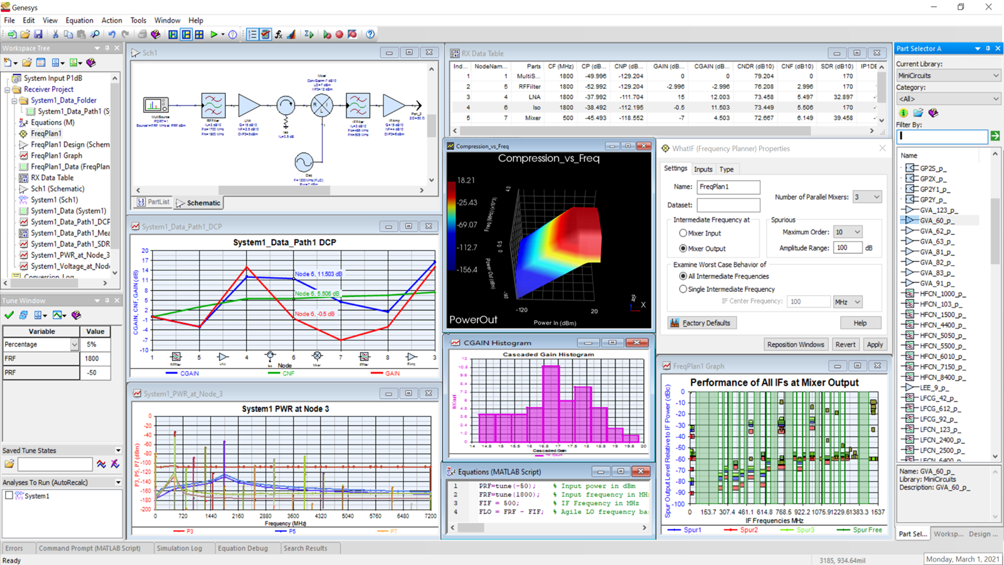This screenshot has height=565, width=1004.
Task: Click the red record circle icon
Action: pos(339,35)
